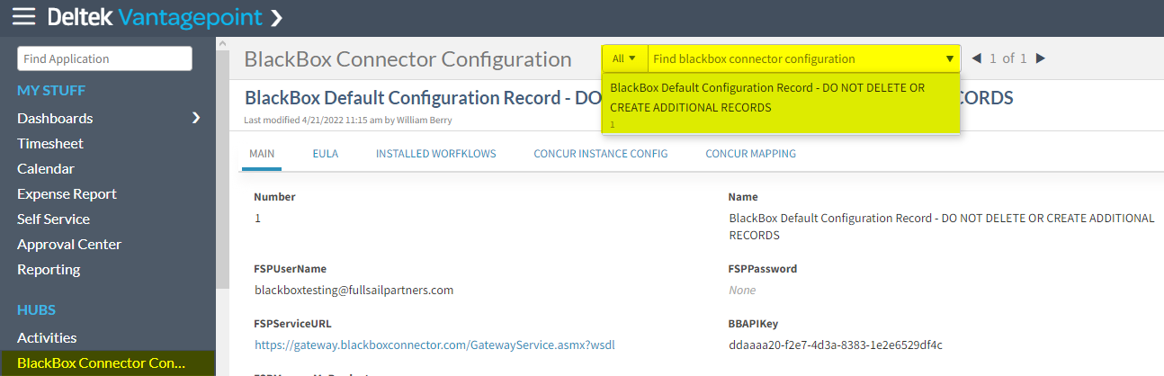Viewport: 1164px width, 376px height.
Task: Click the Name field value text
Action: click(x=942, y=227)
